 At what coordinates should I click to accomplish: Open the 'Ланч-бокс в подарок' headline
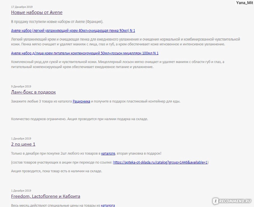33,92
